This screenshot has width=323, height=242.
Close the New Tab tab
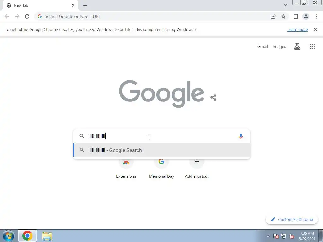tap(73, 5)
